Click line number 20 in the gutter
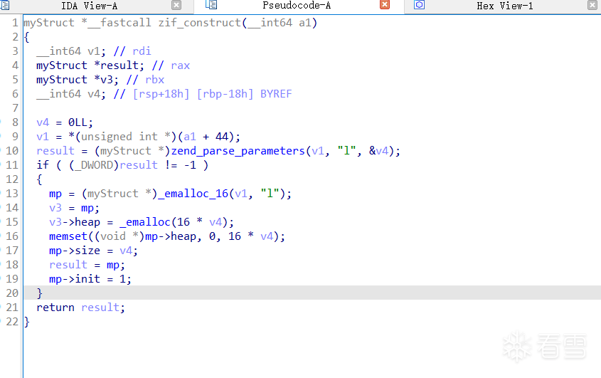The height and width of the screenshot is (378, 601). coord(12,293)
